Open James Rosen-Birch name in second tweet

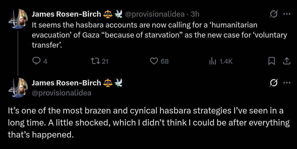pos(66,83)
